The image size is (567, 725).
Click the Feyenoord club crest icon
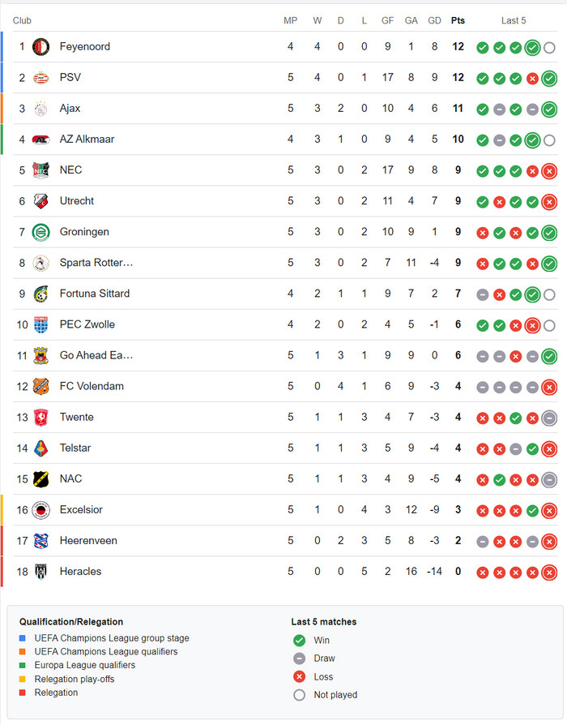(x=40, y=47)
